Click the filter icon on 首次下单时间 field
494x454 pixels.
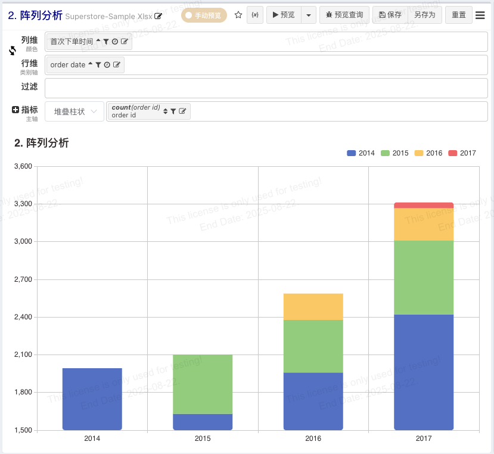106,42
